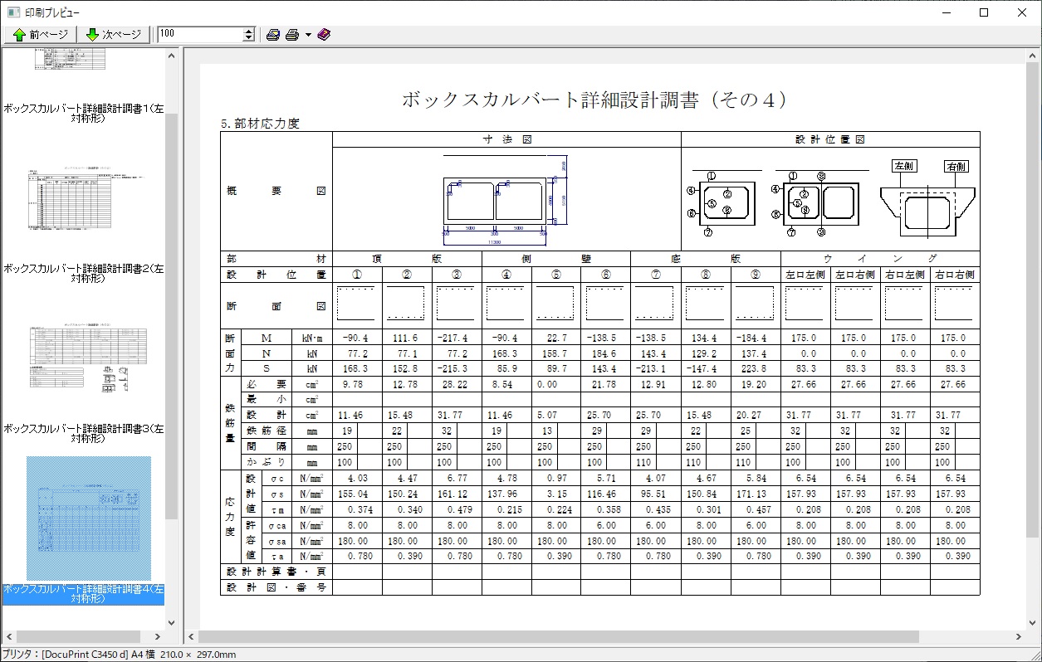The width and height of the screenshot is (1042, 662).
Task: Click preview pane scroll up arrow
Action: 1033,56
